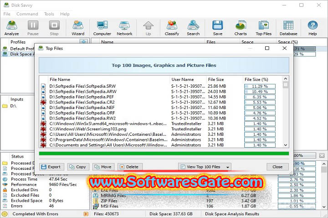Click the Pause toolbar icon
The image size is (328, 218).
point(33,28)
